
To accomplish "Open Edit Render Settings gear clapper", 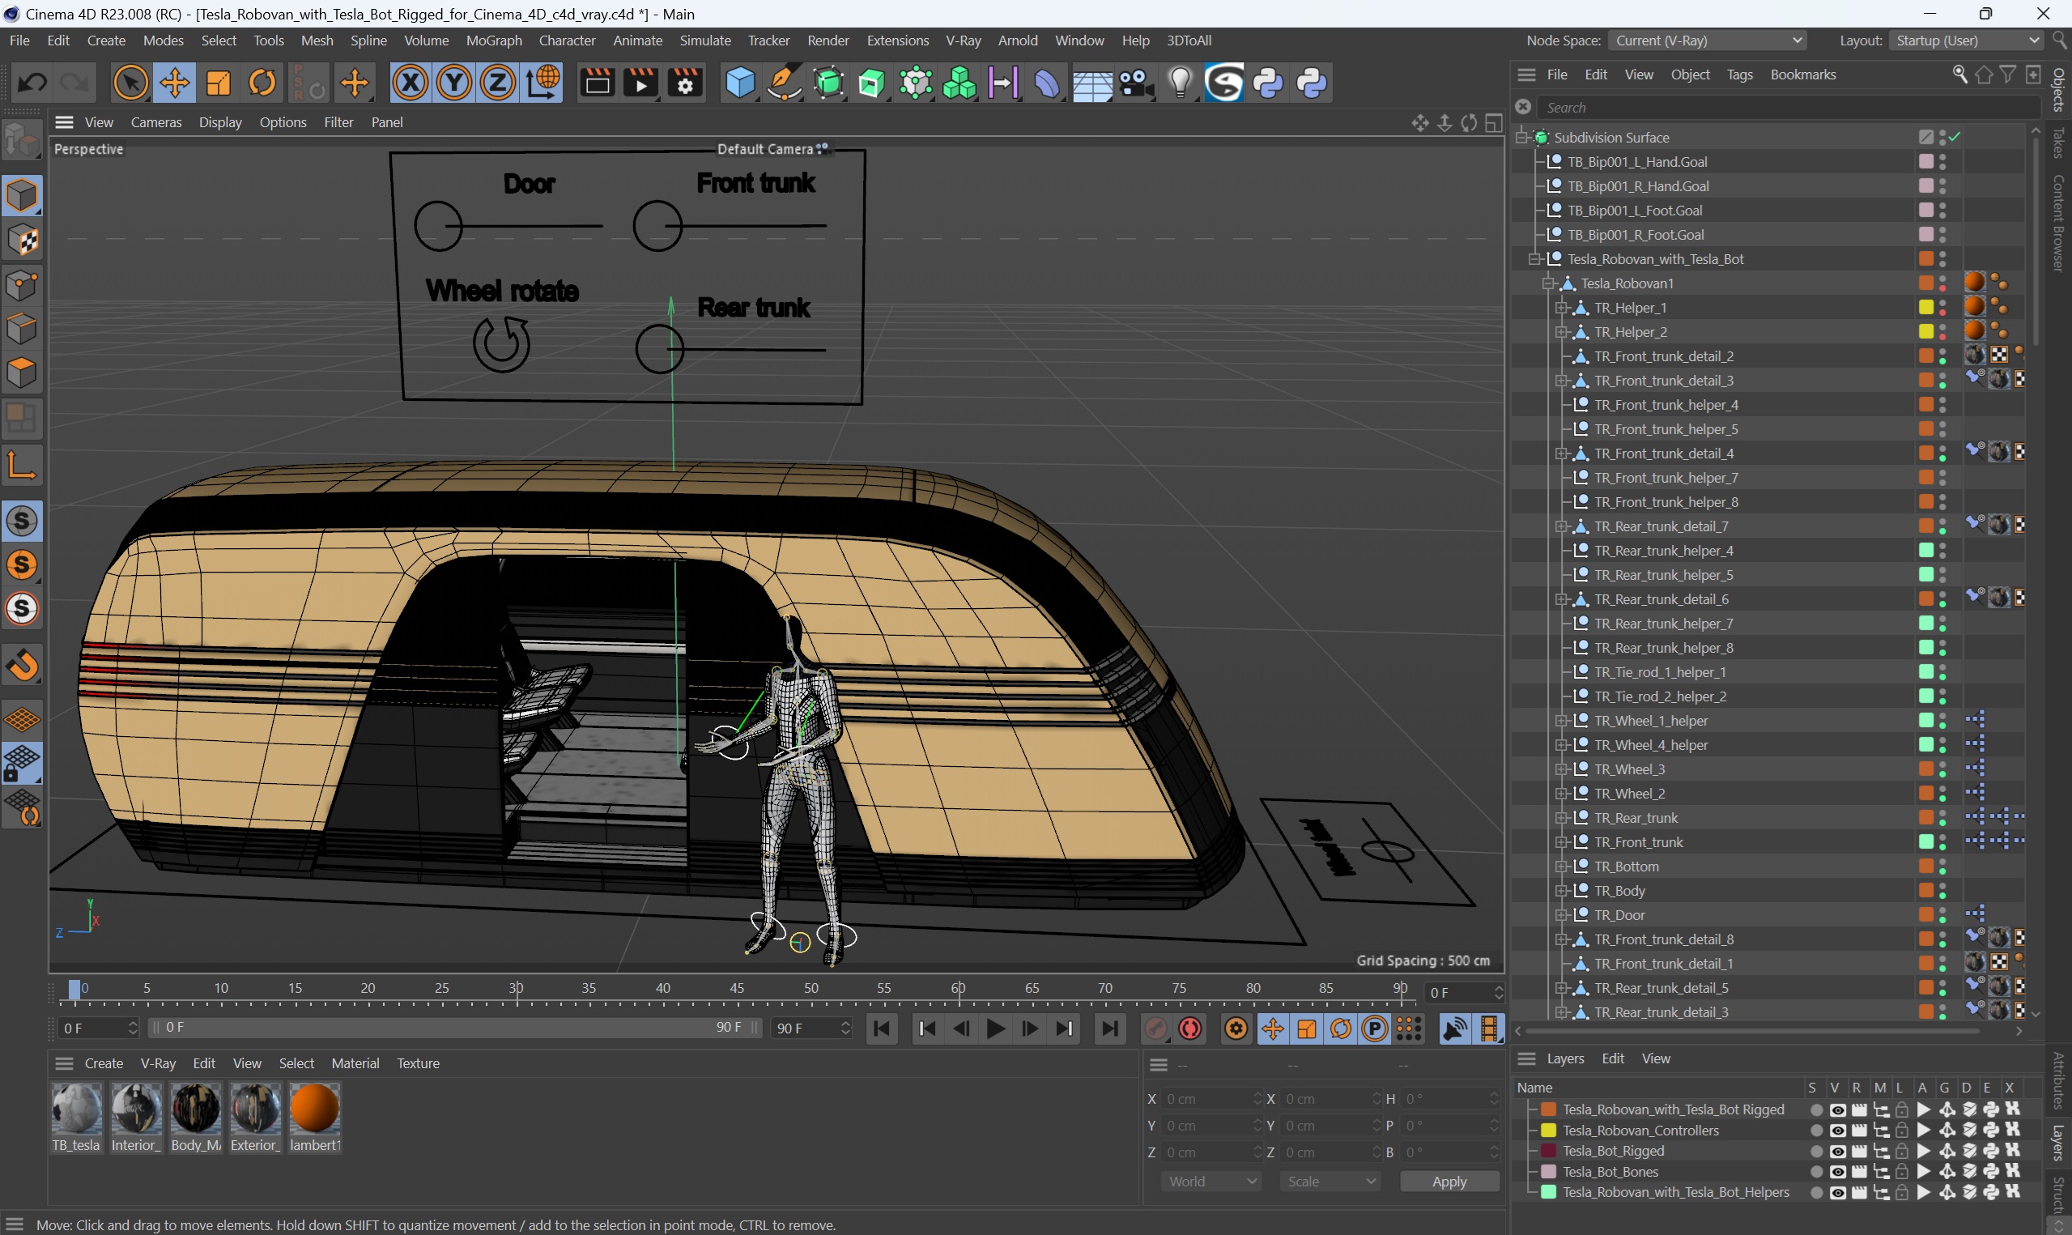I will 685,83.
